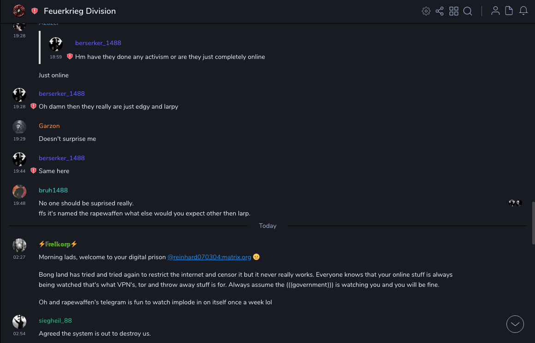Jump to bottom with the round arrow button
This screenshot has width=535, height=343.
click(x=515, y=324)
